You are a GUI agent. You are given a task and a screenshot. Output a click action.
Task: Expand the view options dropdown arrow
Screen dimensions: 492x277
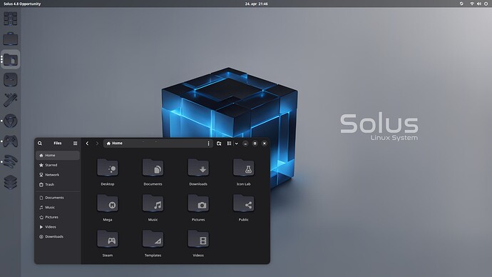coord(237,143)
